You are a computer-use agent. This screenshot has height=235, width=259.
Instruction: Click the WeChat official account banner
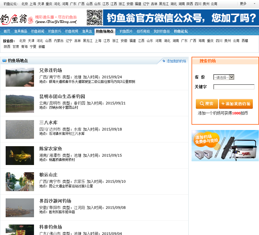pyautogui.click(x=181, y=17)
